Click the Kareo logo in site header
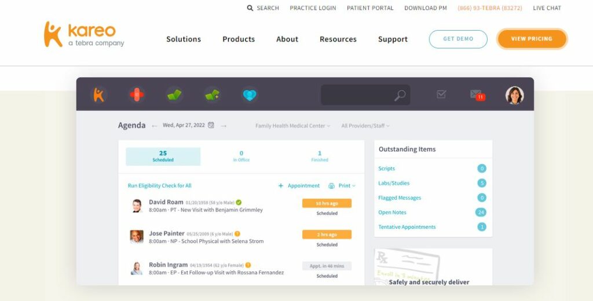 coord(84,34)
